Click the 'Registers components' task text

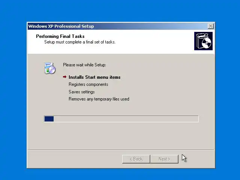click(x=88, y=84)
